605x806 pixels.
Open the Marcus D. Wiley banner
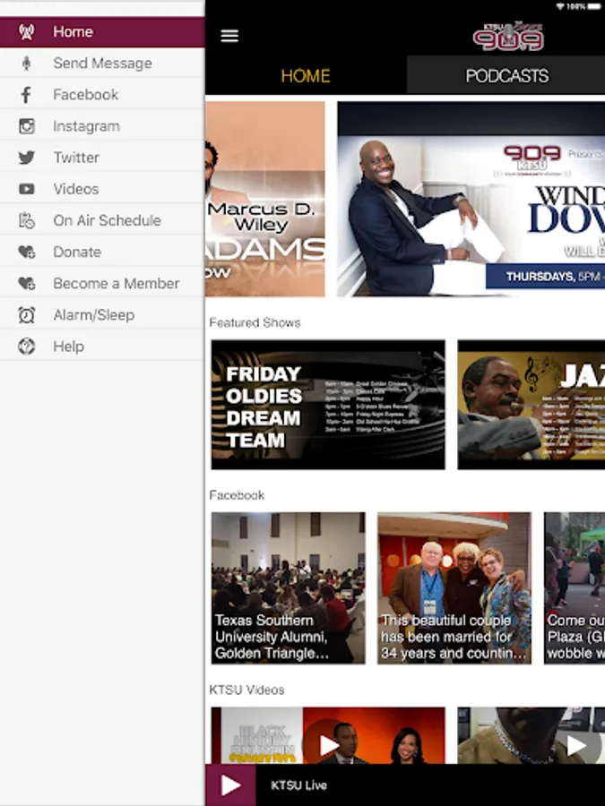(265, 199)
